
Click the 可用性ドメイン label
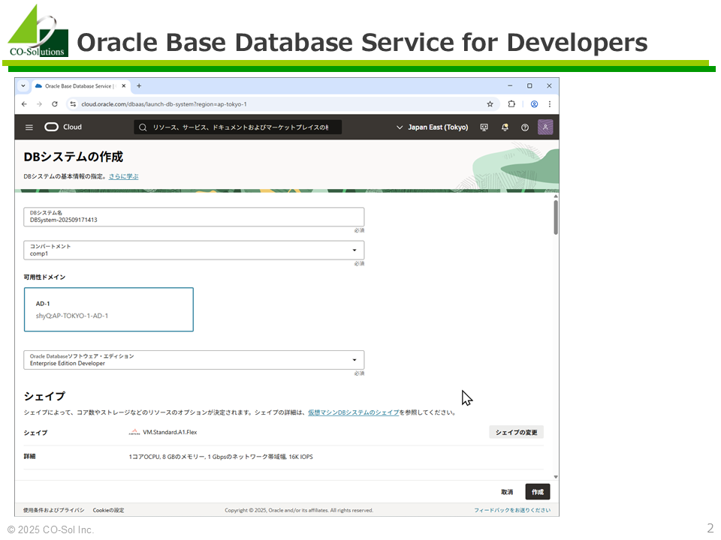[x=44, y=277]
